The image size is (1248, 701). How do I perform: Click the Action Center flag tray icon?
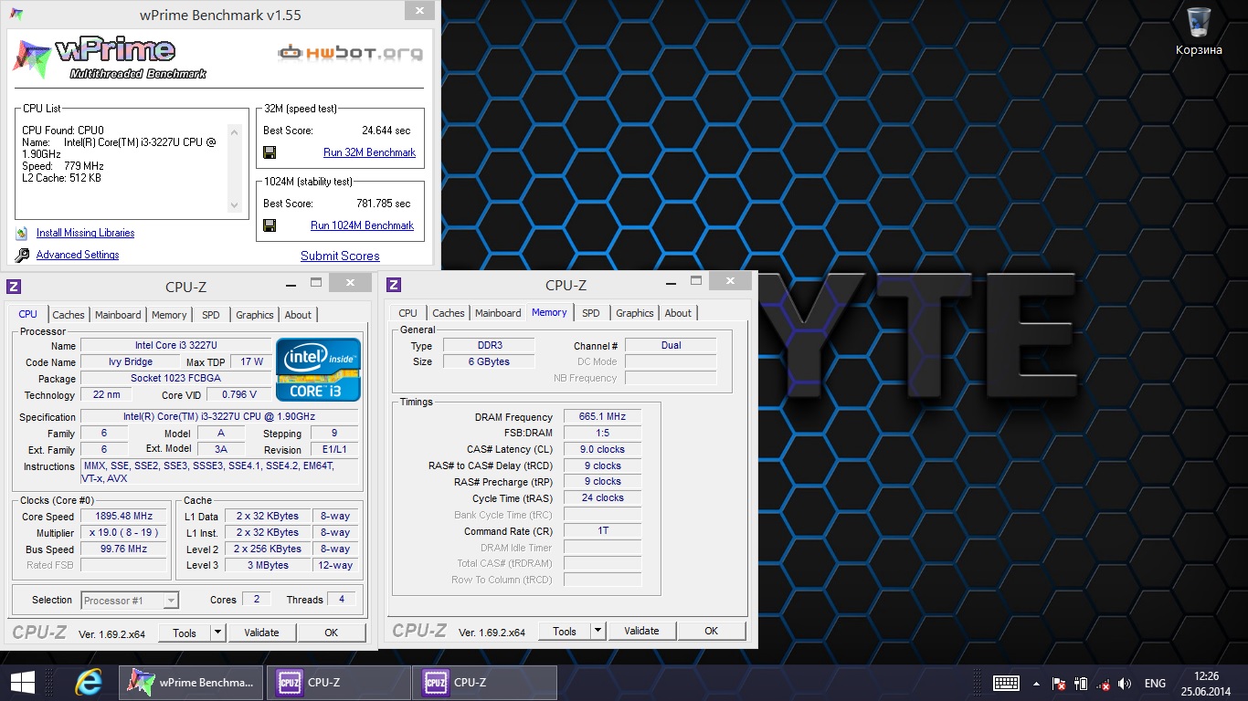point(1059,684)
